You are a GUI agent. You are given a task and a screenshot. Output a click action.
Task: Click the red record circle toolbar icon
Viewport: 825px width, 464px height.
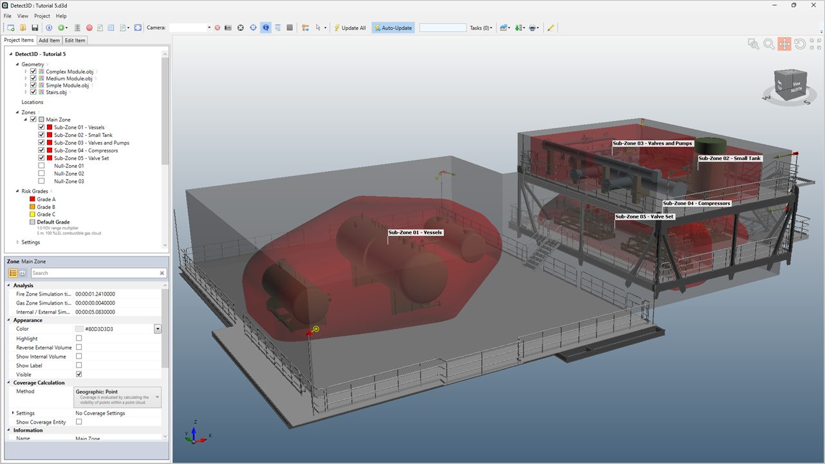pos(89,28)
